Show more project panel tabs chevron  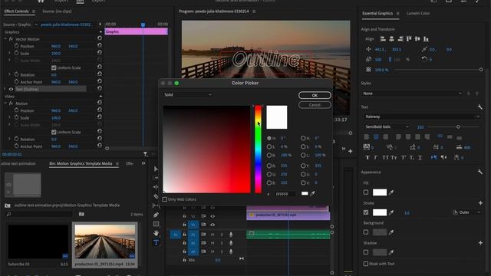coord(143,163)
